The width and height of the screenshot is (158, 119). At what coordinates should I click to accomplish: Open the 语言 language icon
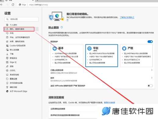(7, 66)
